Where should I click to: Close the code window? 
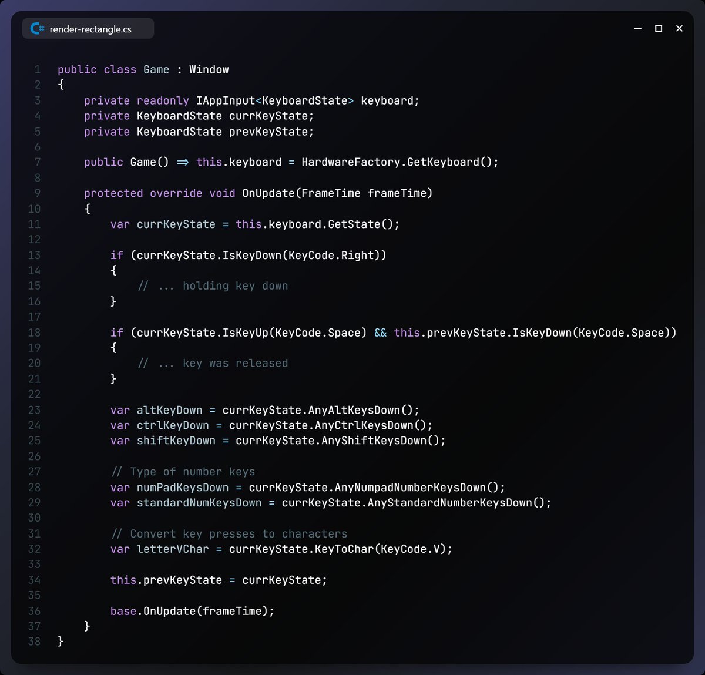[679, 28]
